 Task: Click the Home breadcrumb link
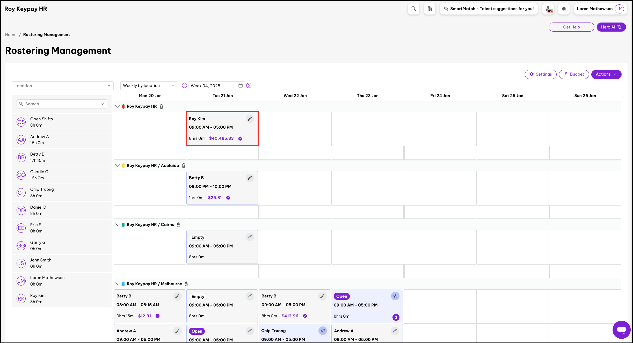(11, 35)
